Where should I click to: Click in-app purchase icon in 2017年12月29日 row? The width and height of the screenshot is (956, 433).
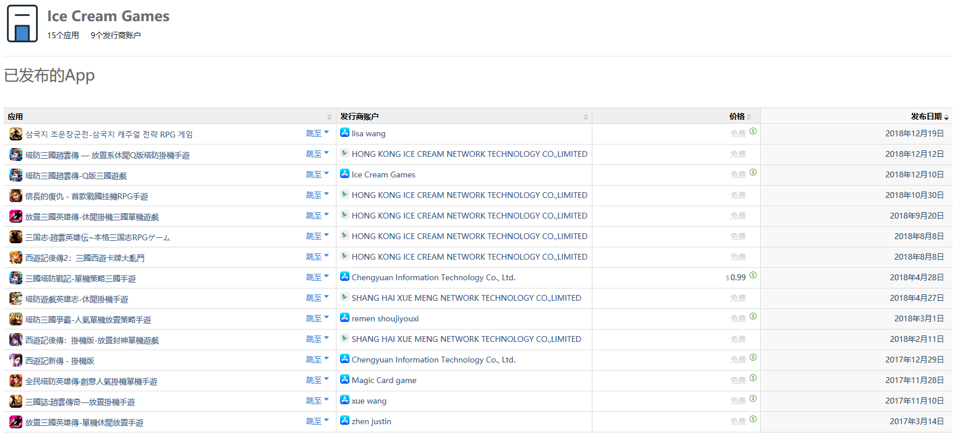[753, 357]
